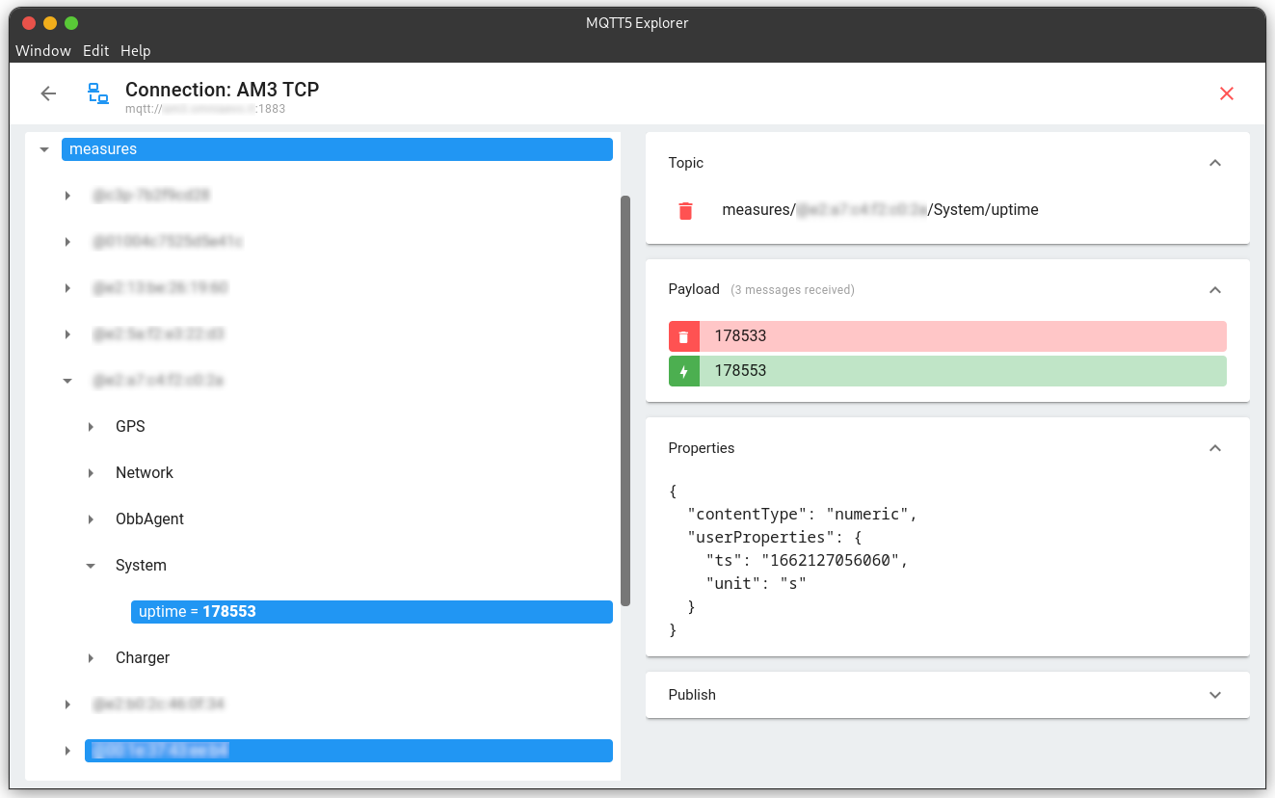Collapse the measures tree node
The image size is (1275, 798).
tap(44, 149)
